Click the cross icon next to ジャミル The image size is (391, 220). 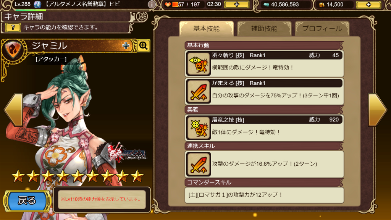126,46
